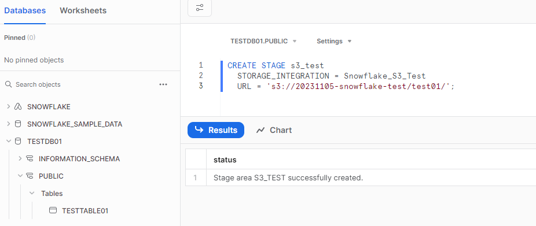This screenshot has height=226, width=536.
Task: Expand the SNOWFLAKE_SAMPLE_DATA node
Action: [9, 124]
